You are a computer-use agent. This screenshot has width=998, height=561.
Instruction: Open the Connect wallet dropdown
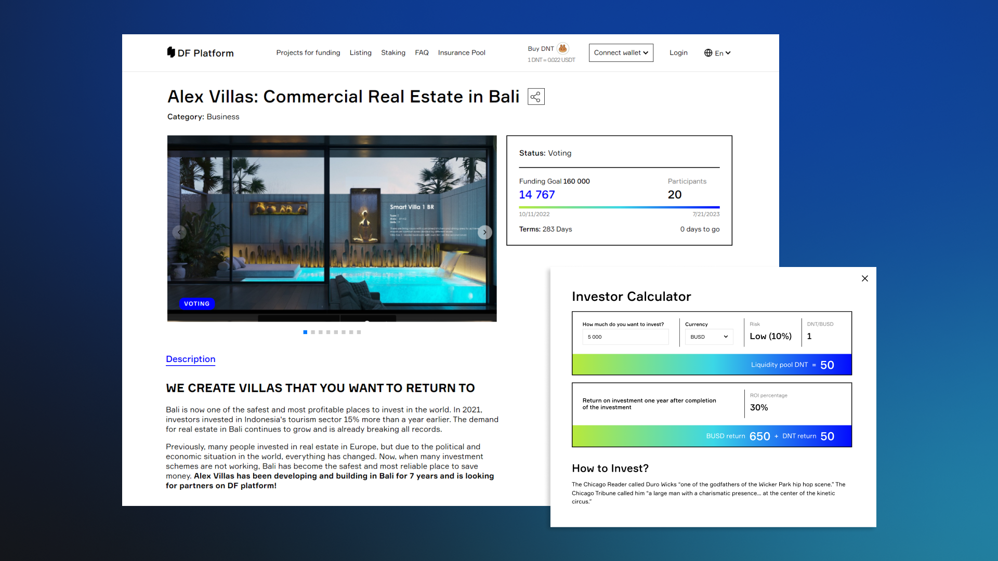point(621,52)
